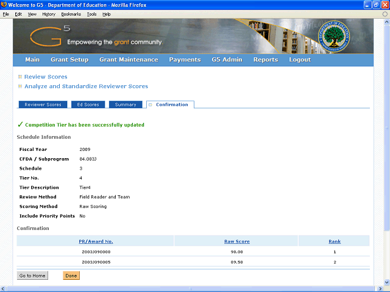Click Scoring Method value Raw Scoring
This screenshot has width=390, height=292.
[93, 206]
